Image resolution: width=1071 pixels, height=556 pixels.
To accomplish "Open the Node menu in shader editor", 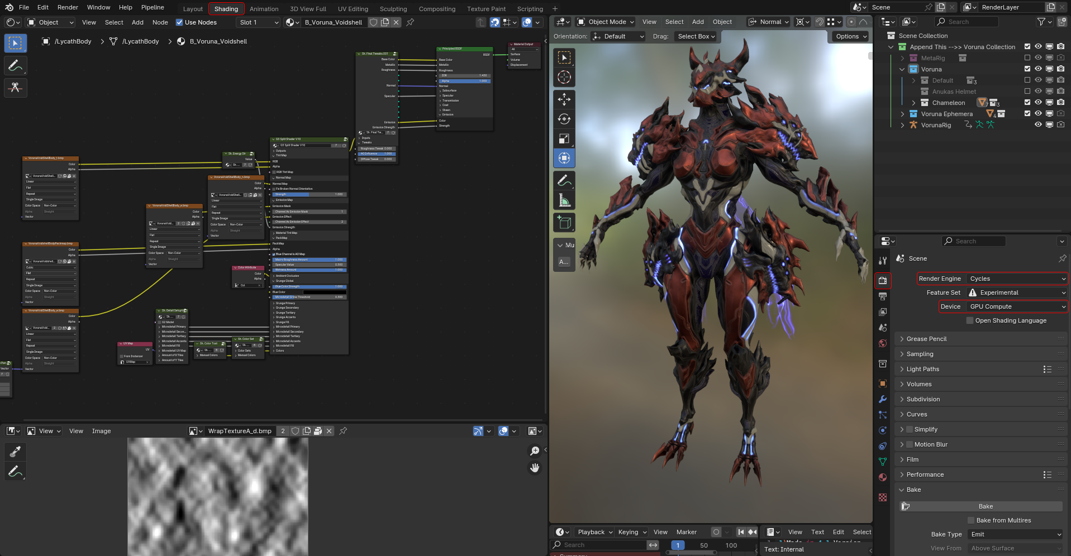I will [160, 22].
